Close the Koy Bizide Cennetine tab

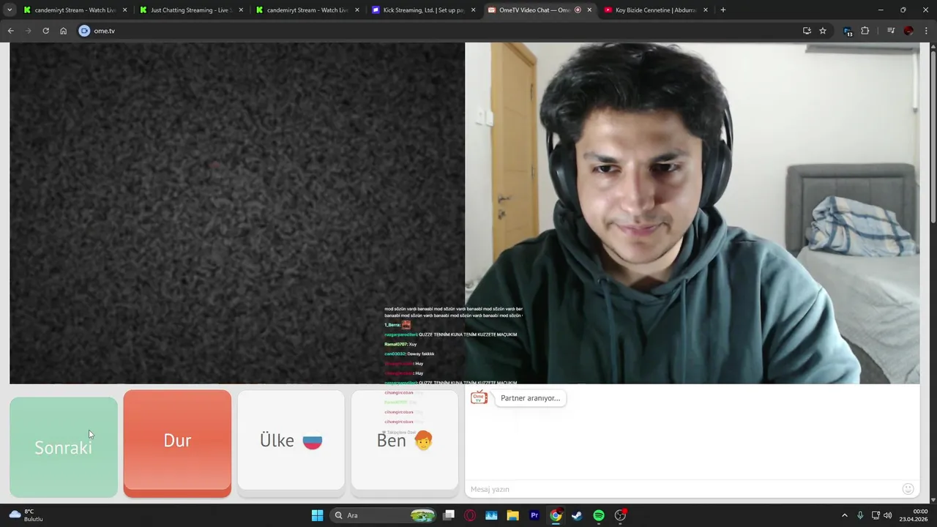tap(706, 10)
